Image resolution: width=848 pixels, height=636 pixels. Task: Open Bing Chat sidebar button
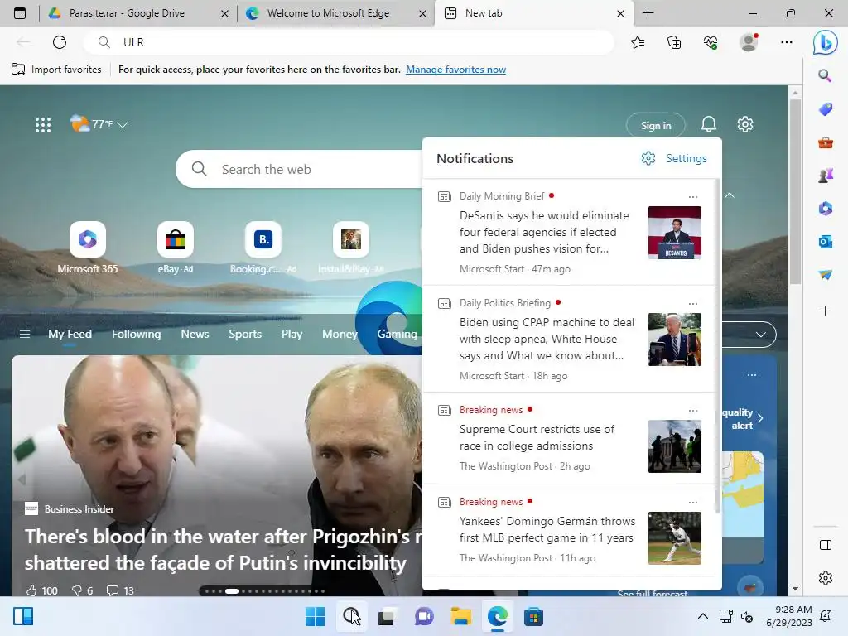(x=826, y=42)
